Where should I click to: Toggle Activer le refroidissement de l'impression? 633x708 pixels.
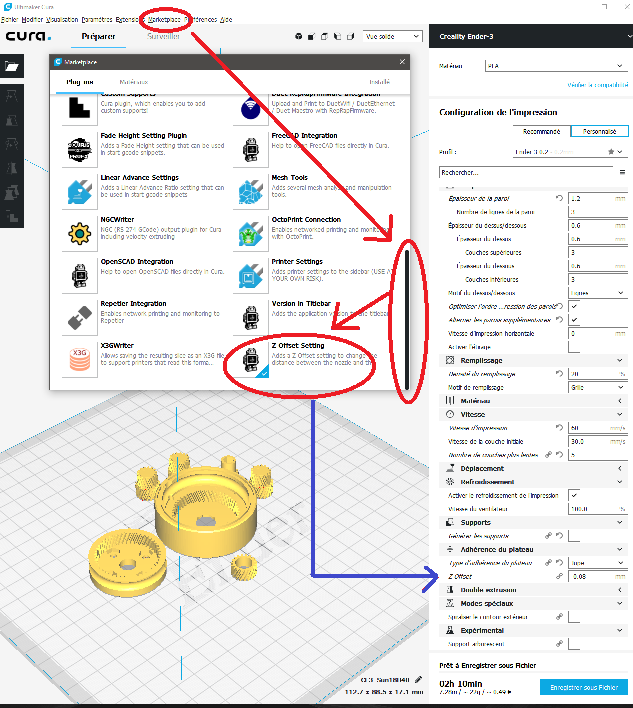(574, 495)
